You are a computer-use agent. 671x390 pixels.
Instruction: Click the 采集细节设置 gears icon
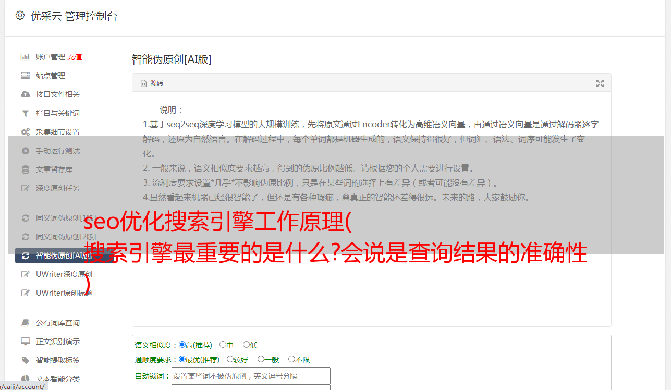tap(25, 132)
